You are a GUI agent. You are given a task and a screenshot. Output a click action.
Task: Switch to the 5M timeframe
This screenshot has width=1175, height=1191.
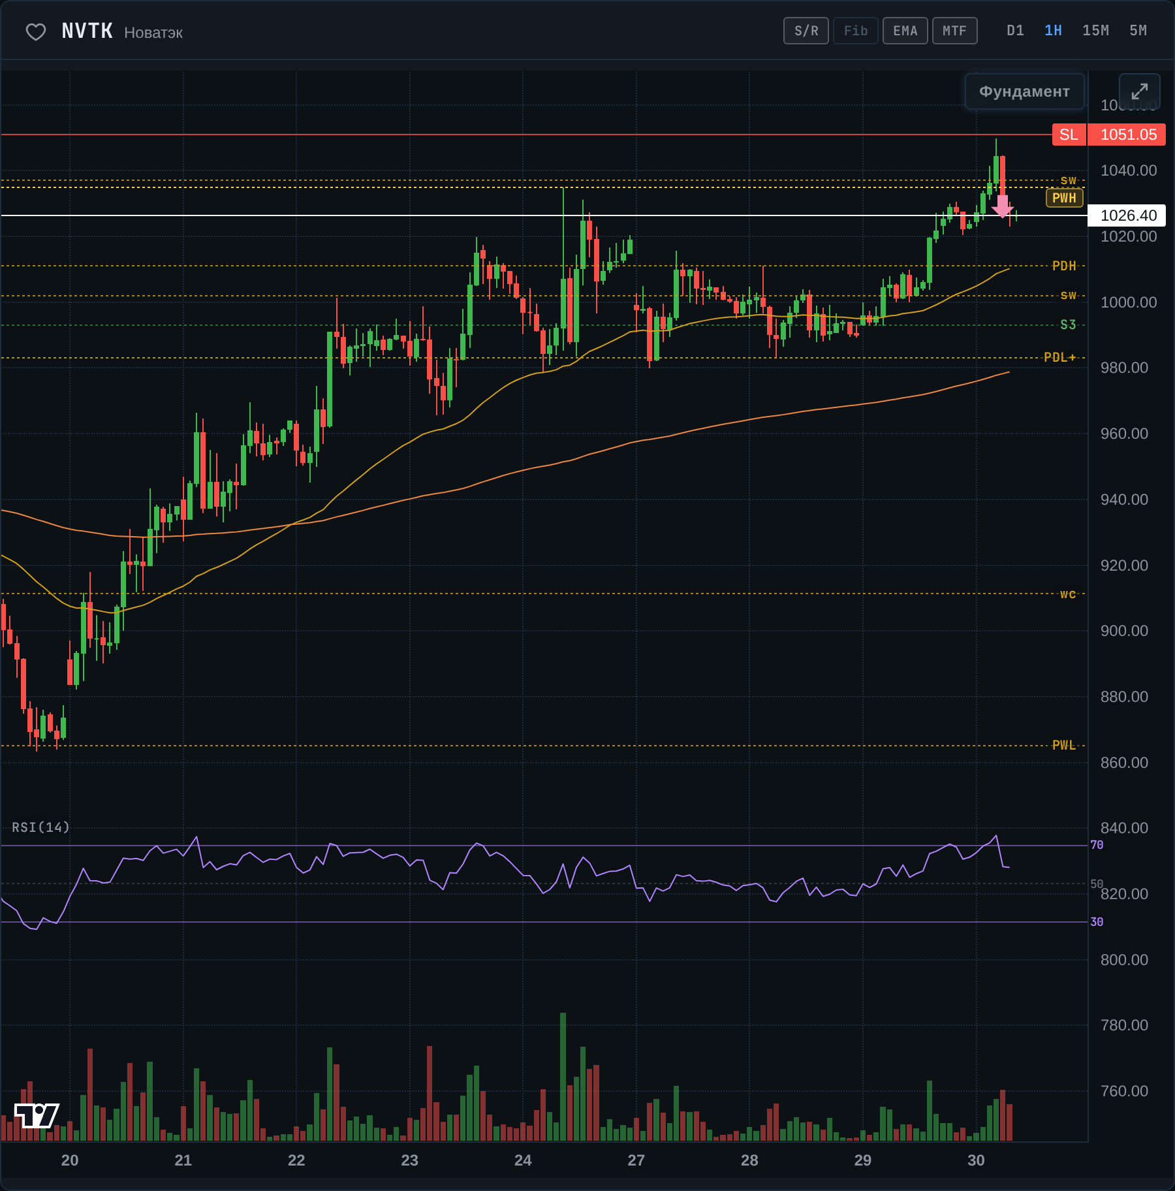(1138, 31)
